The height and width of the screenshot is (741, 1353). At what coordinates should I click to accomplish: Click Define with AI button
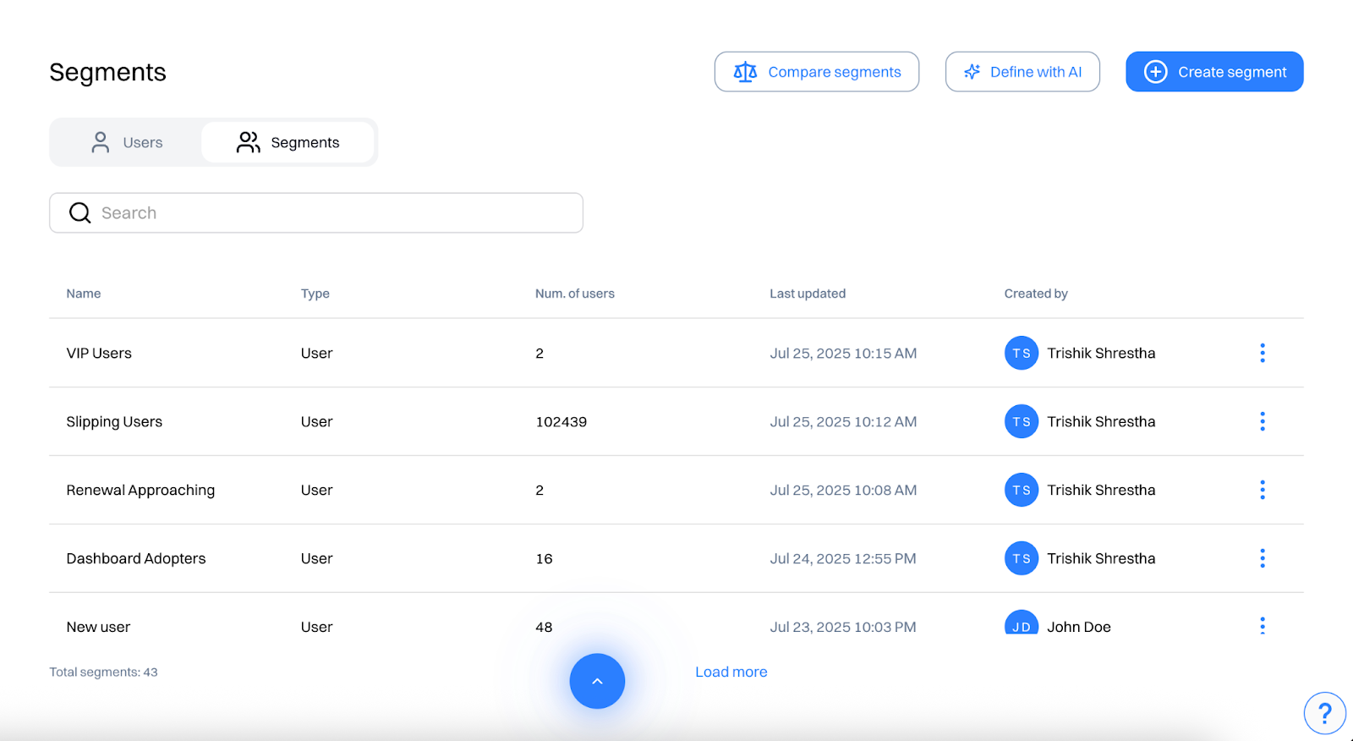coord(1022,72)
